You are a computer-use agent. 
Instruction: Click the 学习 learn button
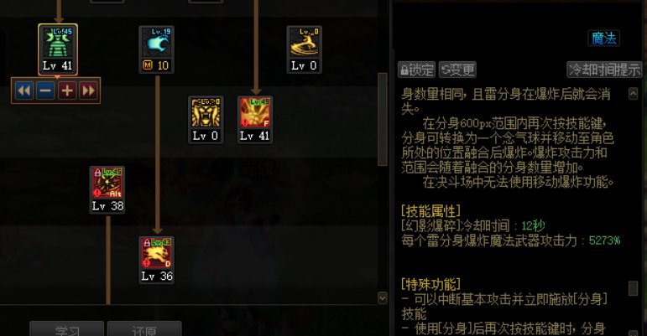tap(67, 329)
